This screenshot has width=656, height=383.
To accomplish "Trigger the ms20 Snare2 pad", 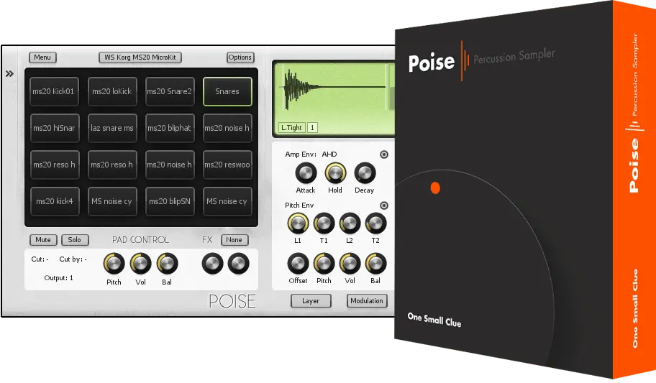I will pyautogui.click(x=170, y=91).
